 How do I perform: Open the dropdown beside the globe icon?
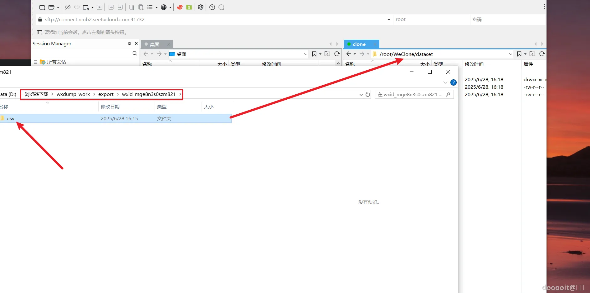(x=170, y=7)
